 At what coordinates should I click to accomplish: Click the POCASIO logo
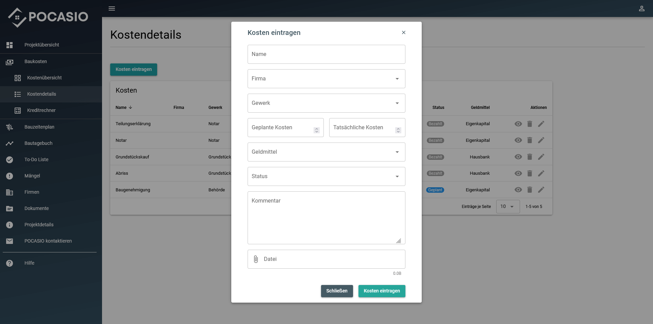[x=48, y=17]
